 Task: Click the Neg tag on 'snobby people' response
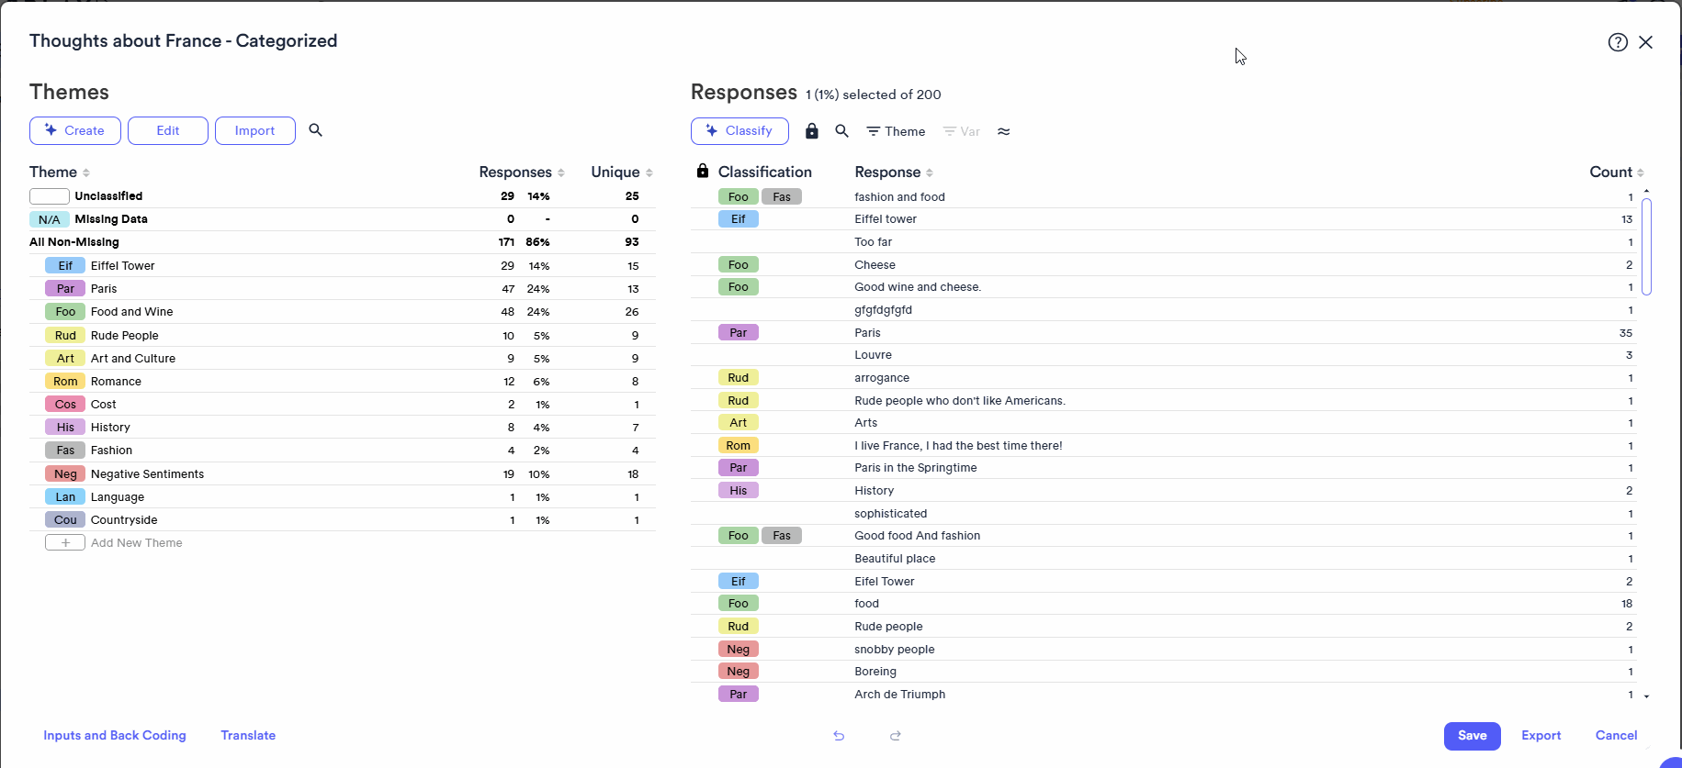739,650
